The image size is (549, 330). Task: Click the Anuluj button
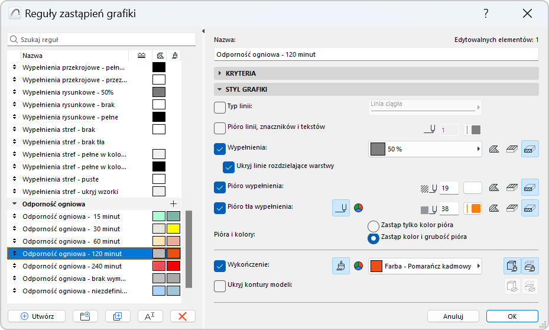[x=453, y=316]
